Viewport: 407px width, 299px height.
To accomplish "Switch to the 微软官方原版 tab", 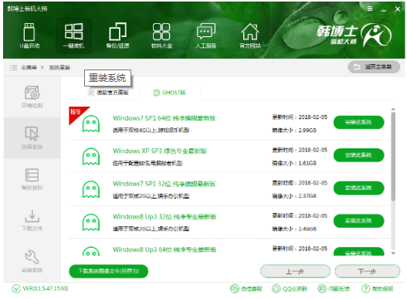I will point(108,93).
